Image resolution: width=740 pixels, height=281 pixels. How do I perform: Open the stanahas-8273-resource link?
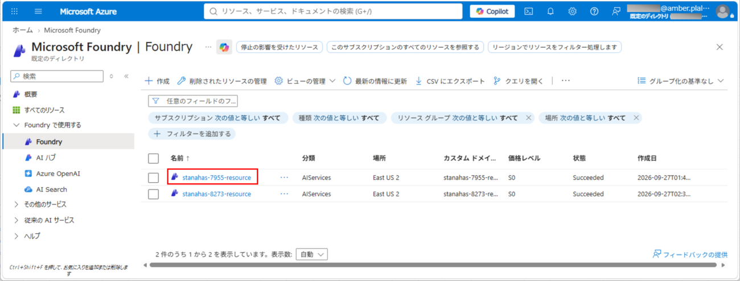pyautogui.click(x=217, y=194)
